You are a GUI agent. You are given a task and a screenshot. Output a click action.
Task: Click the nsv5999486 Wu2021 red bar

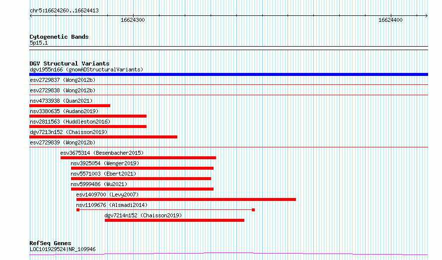(x=142, y=189)
